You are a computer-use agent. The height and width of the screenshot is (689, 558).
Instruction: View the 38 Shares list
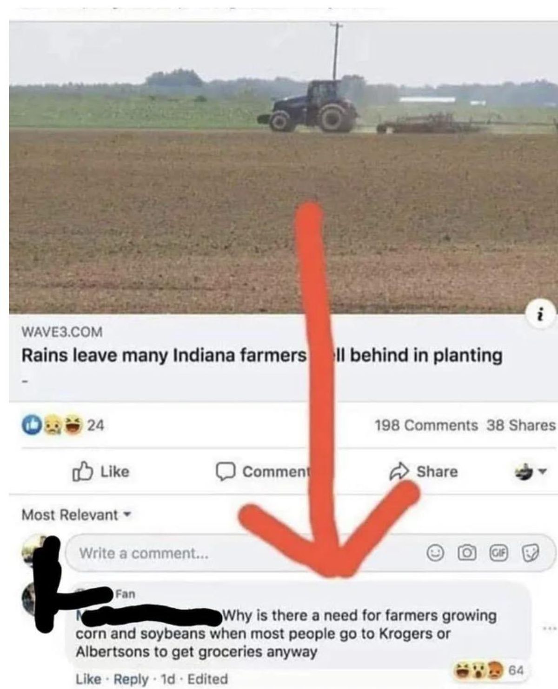(x=521, y=425)
